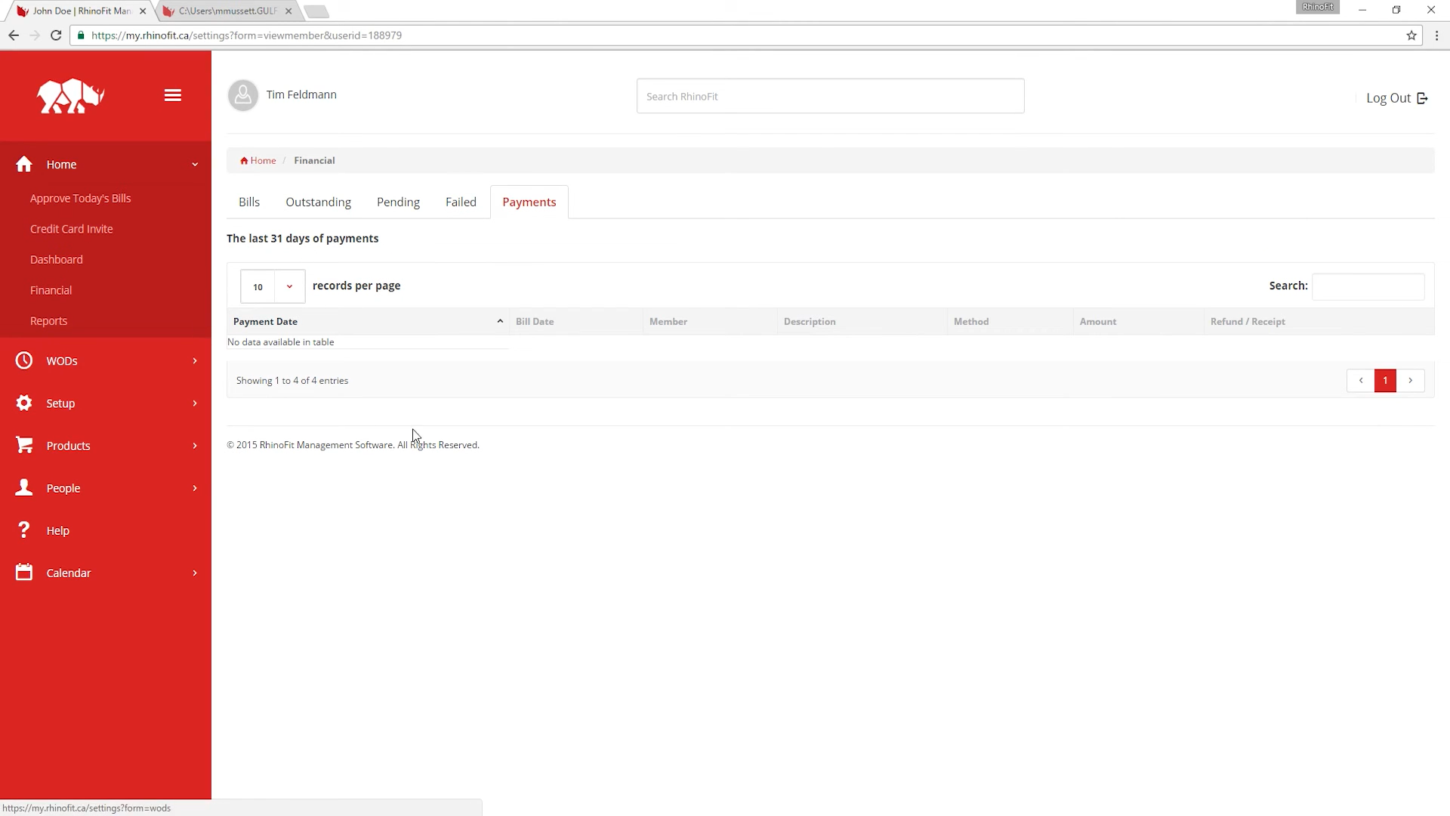1450x816 pixels.
Task: Click the Setup gear icon
Action: 24,403
